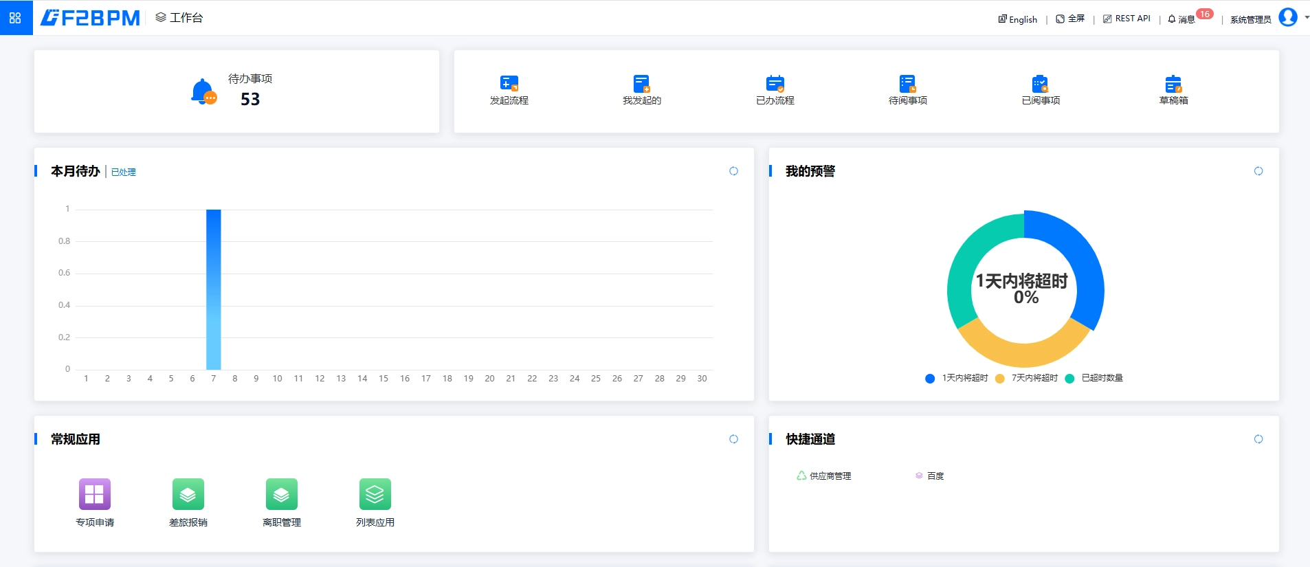The image size is (1310, 567).
Task: Switch chart to 已处理 view
Action: [x=124, y=173]
